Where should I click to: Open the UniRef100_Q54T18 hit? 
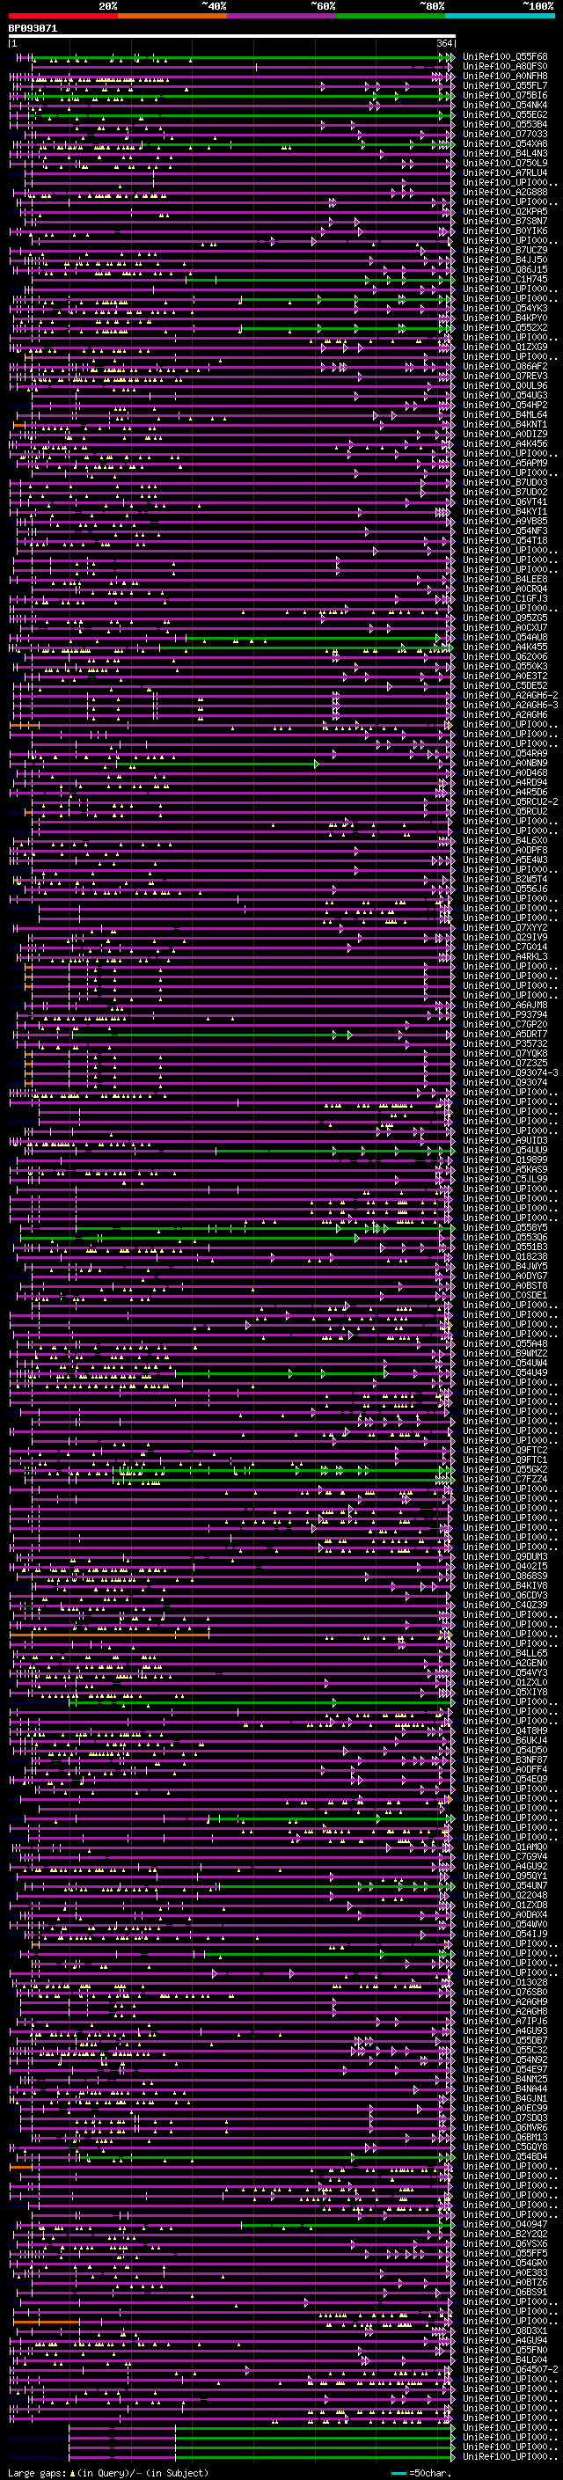(504, 540)
